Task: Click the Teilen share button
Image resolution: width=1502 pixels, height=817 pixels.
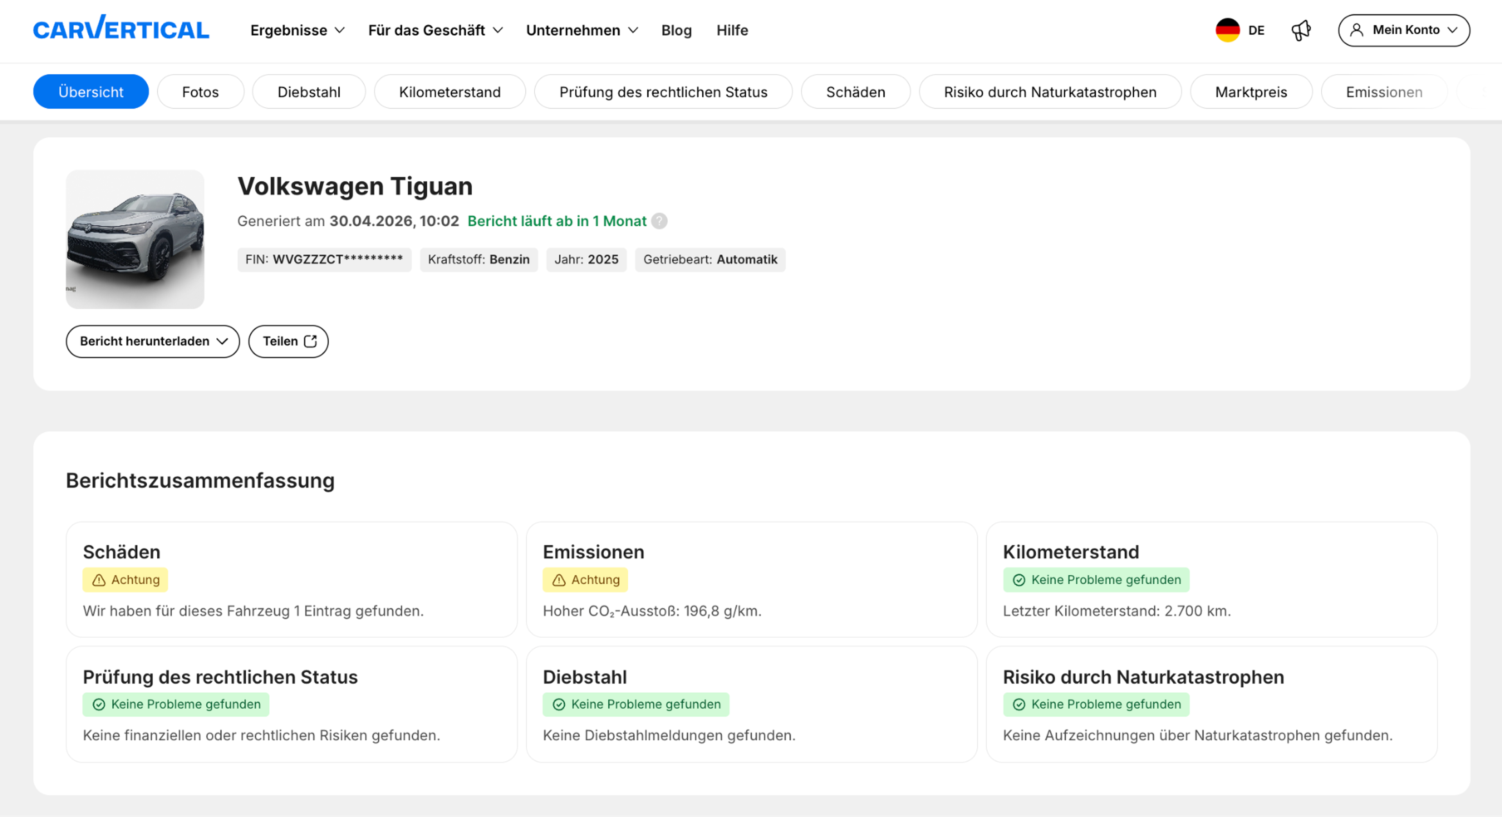Action: 289,341
